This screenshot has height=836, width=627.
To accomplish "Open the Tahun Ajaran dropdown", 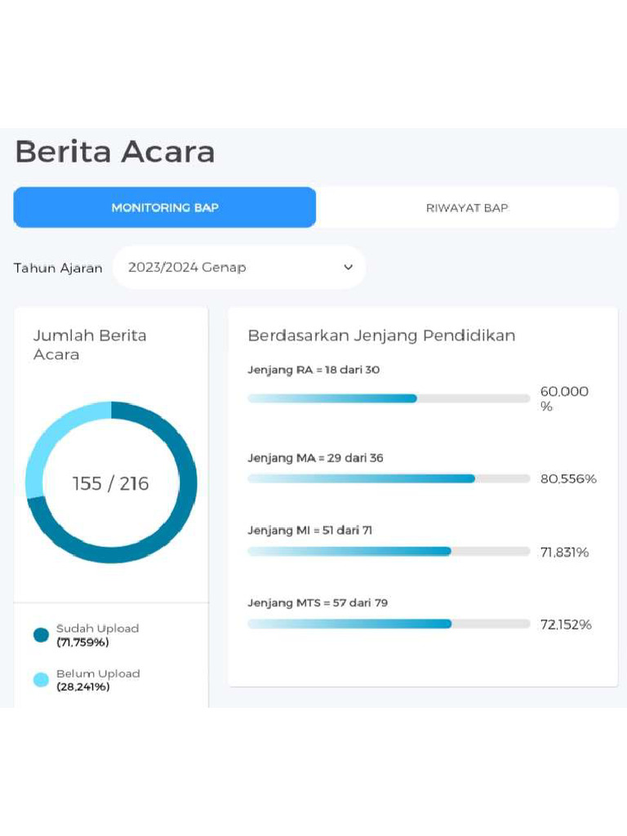I will click(238, 267).
